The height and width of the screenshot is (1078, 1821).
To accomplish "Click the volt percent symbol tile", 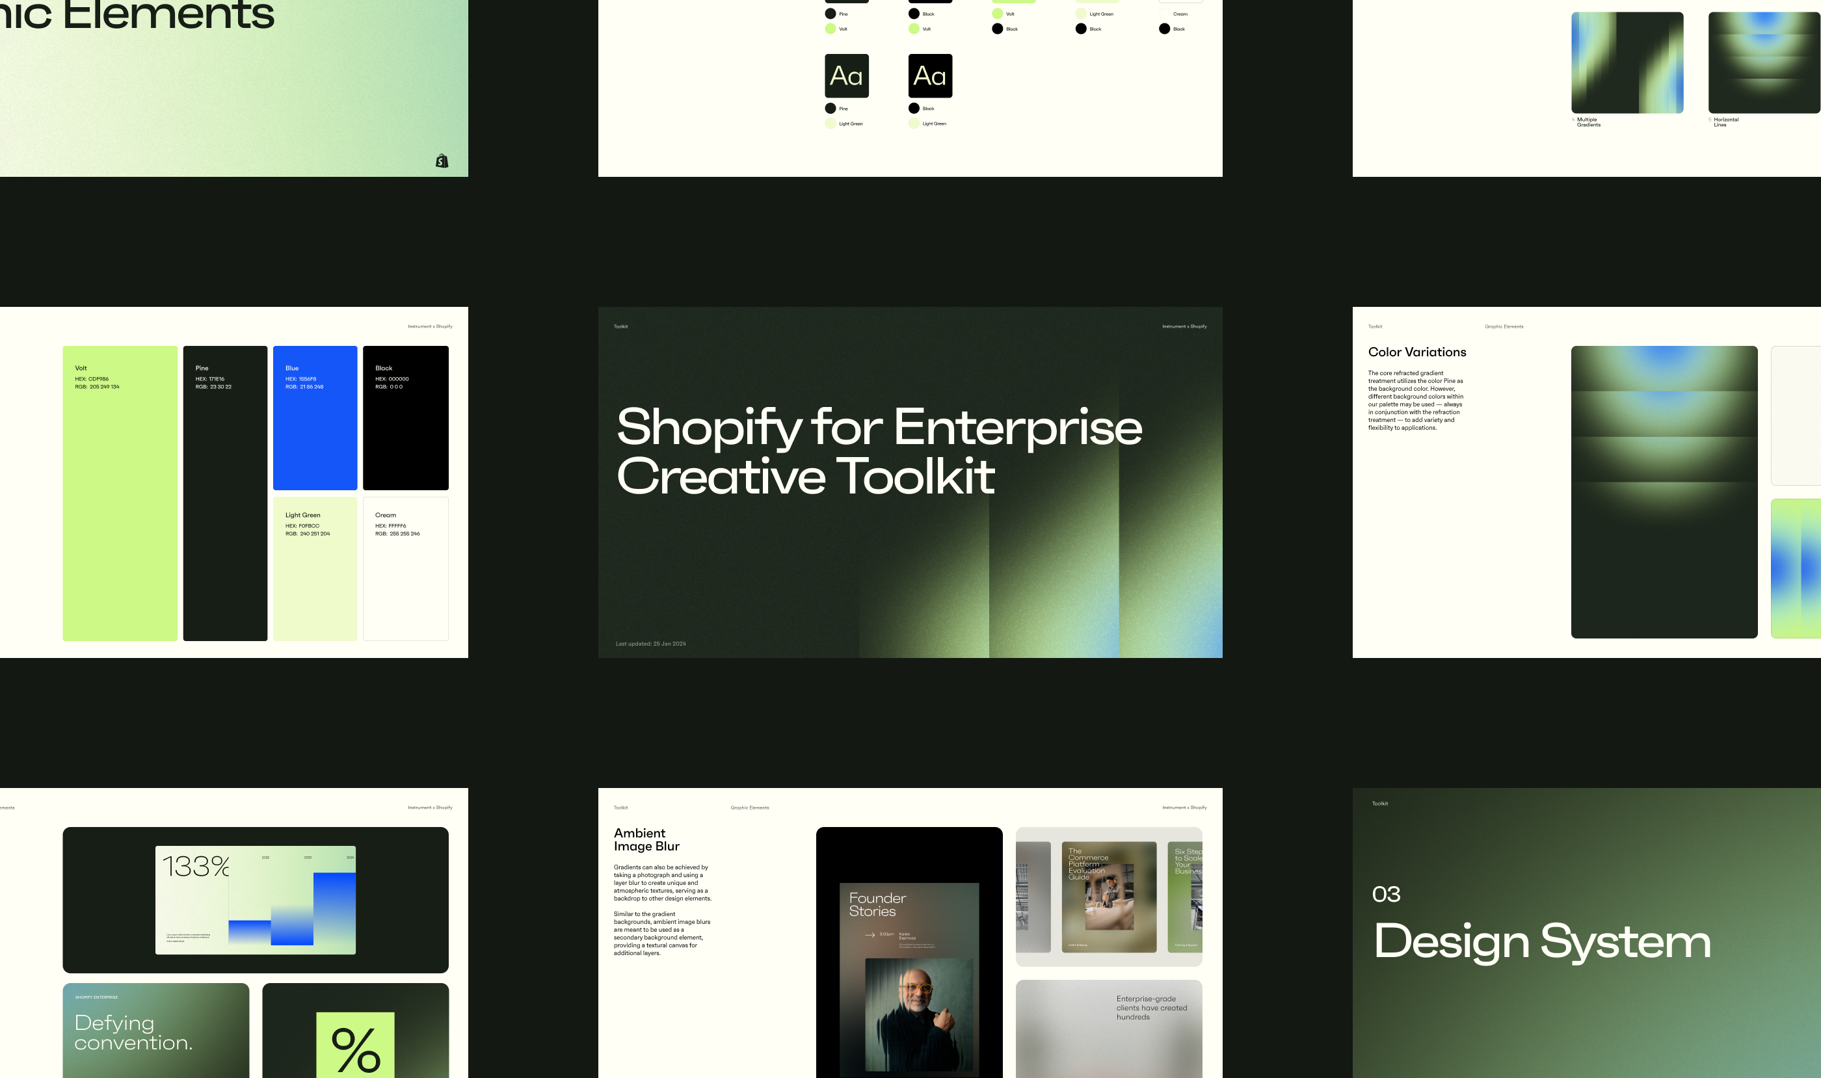I will coord(355,1045).
